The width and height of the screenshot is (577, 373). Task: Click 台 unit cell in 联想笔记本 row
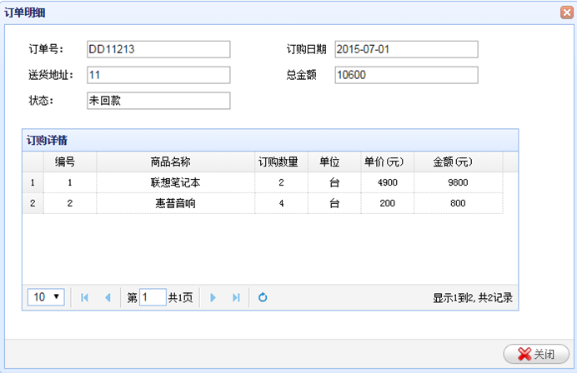pos(334,182)
